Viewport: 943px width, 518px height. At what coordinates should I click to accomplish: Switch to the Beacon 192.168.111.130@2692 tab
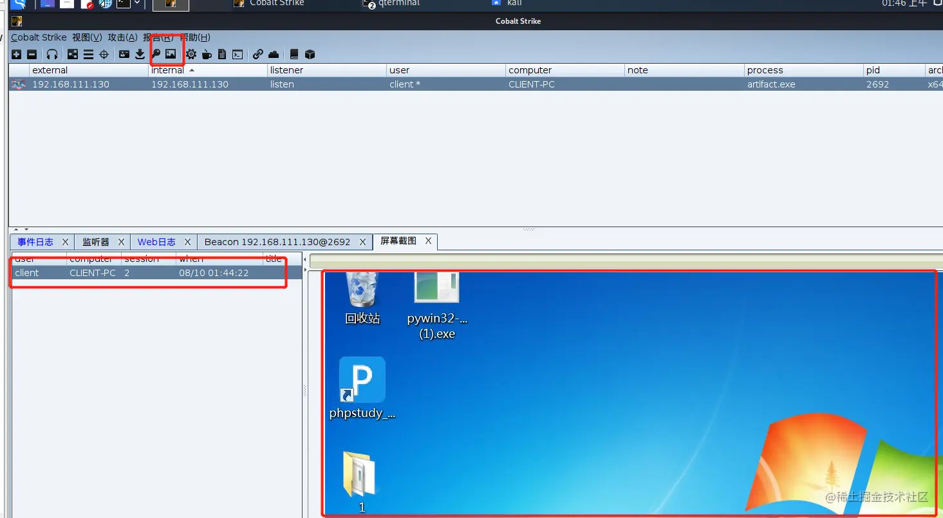point(277,242)
